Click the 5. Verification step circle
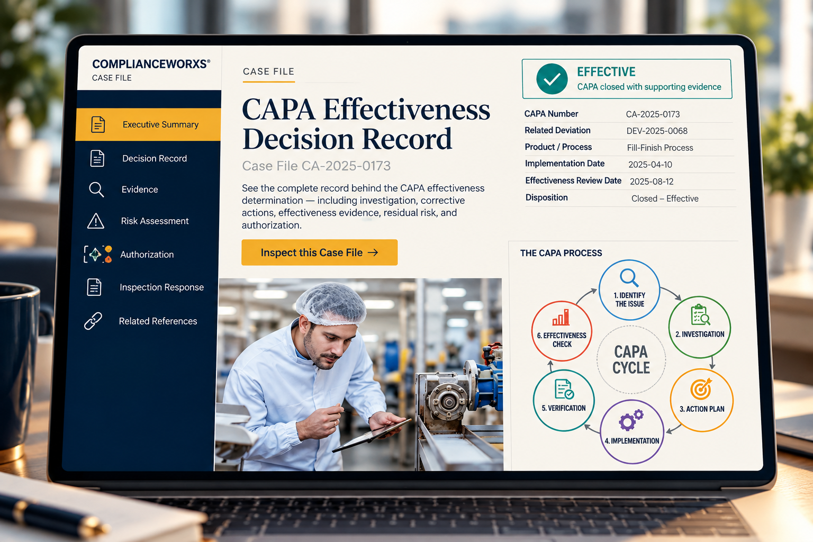813x542 pixels. [564, 400]
